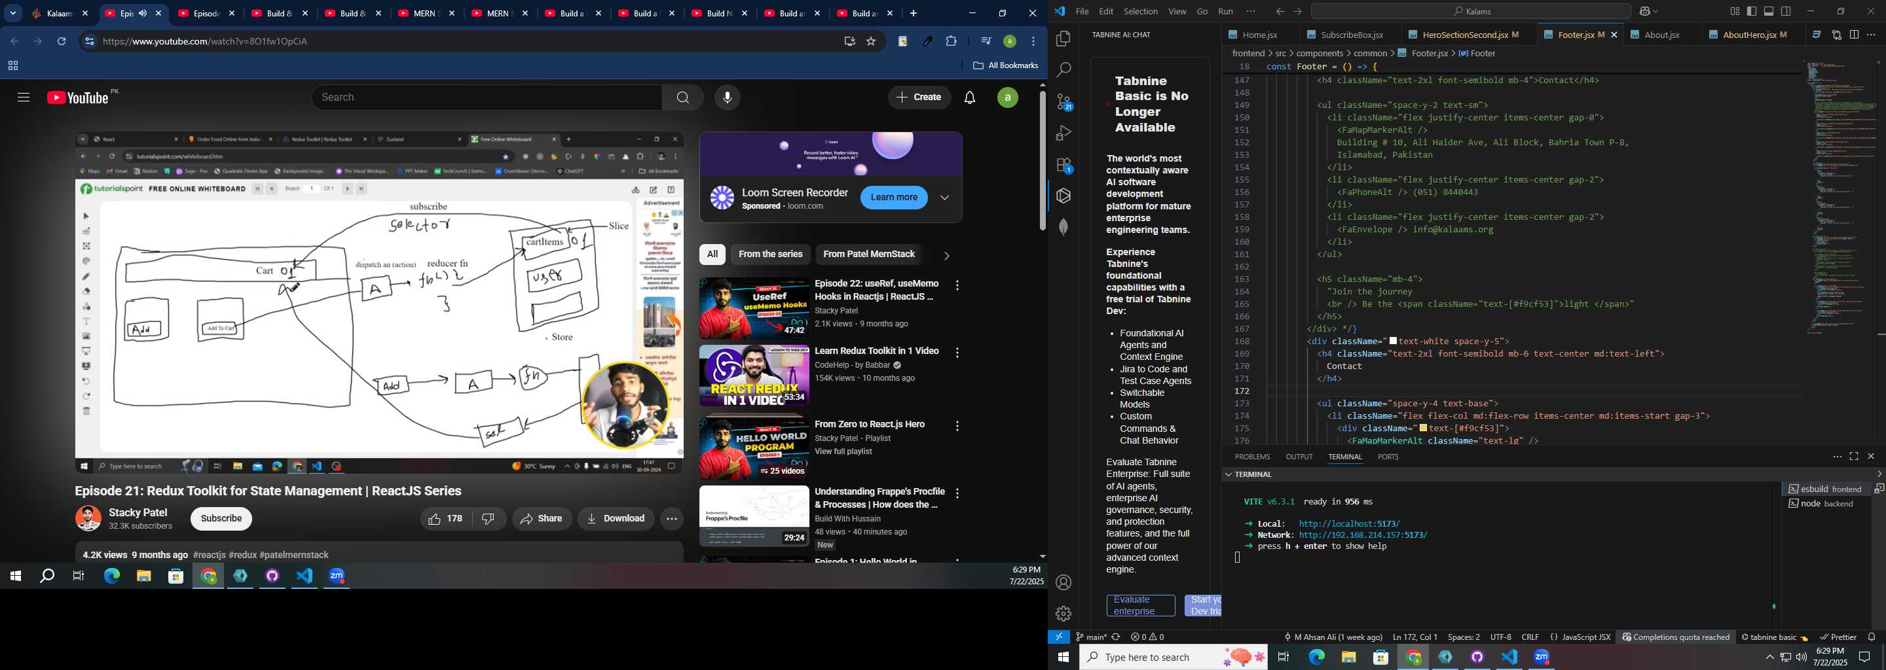Open the Accounts icon in VS Code activity bar
The image size is (1886, 670).
point(1063,582)
